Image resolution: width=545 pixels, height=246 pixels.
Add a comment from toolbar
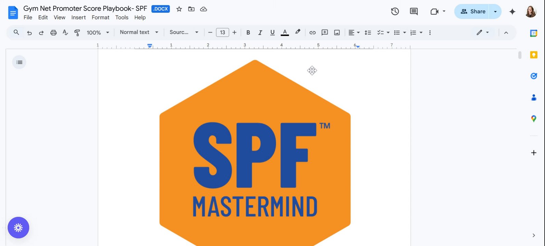(x=325, y=32)
